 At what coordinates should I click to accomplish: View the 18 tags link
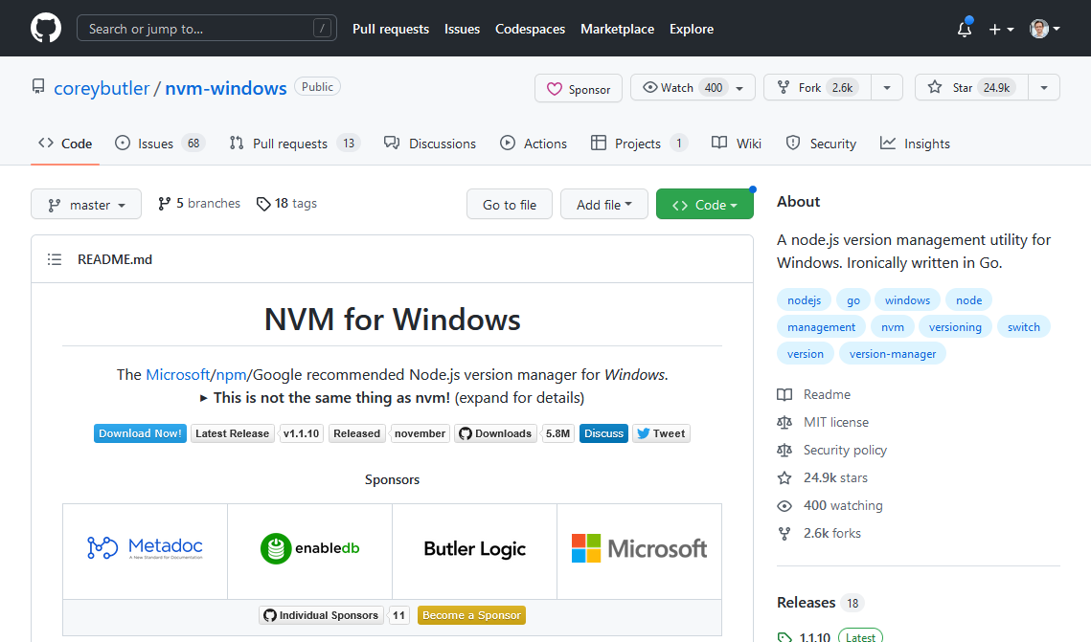(286, 204)
